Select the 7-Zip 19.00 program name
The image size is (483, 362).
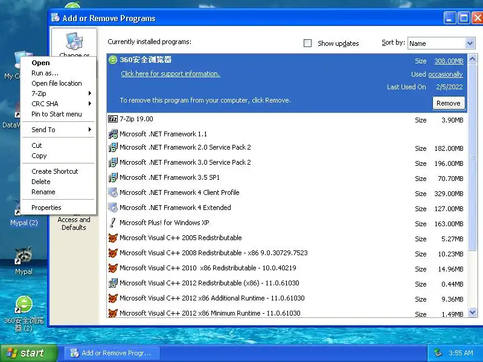pos(136,119)
